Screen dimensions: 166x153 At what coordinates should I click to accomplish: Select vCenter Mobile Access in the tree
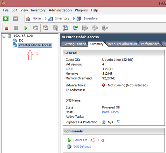point(35,45)
